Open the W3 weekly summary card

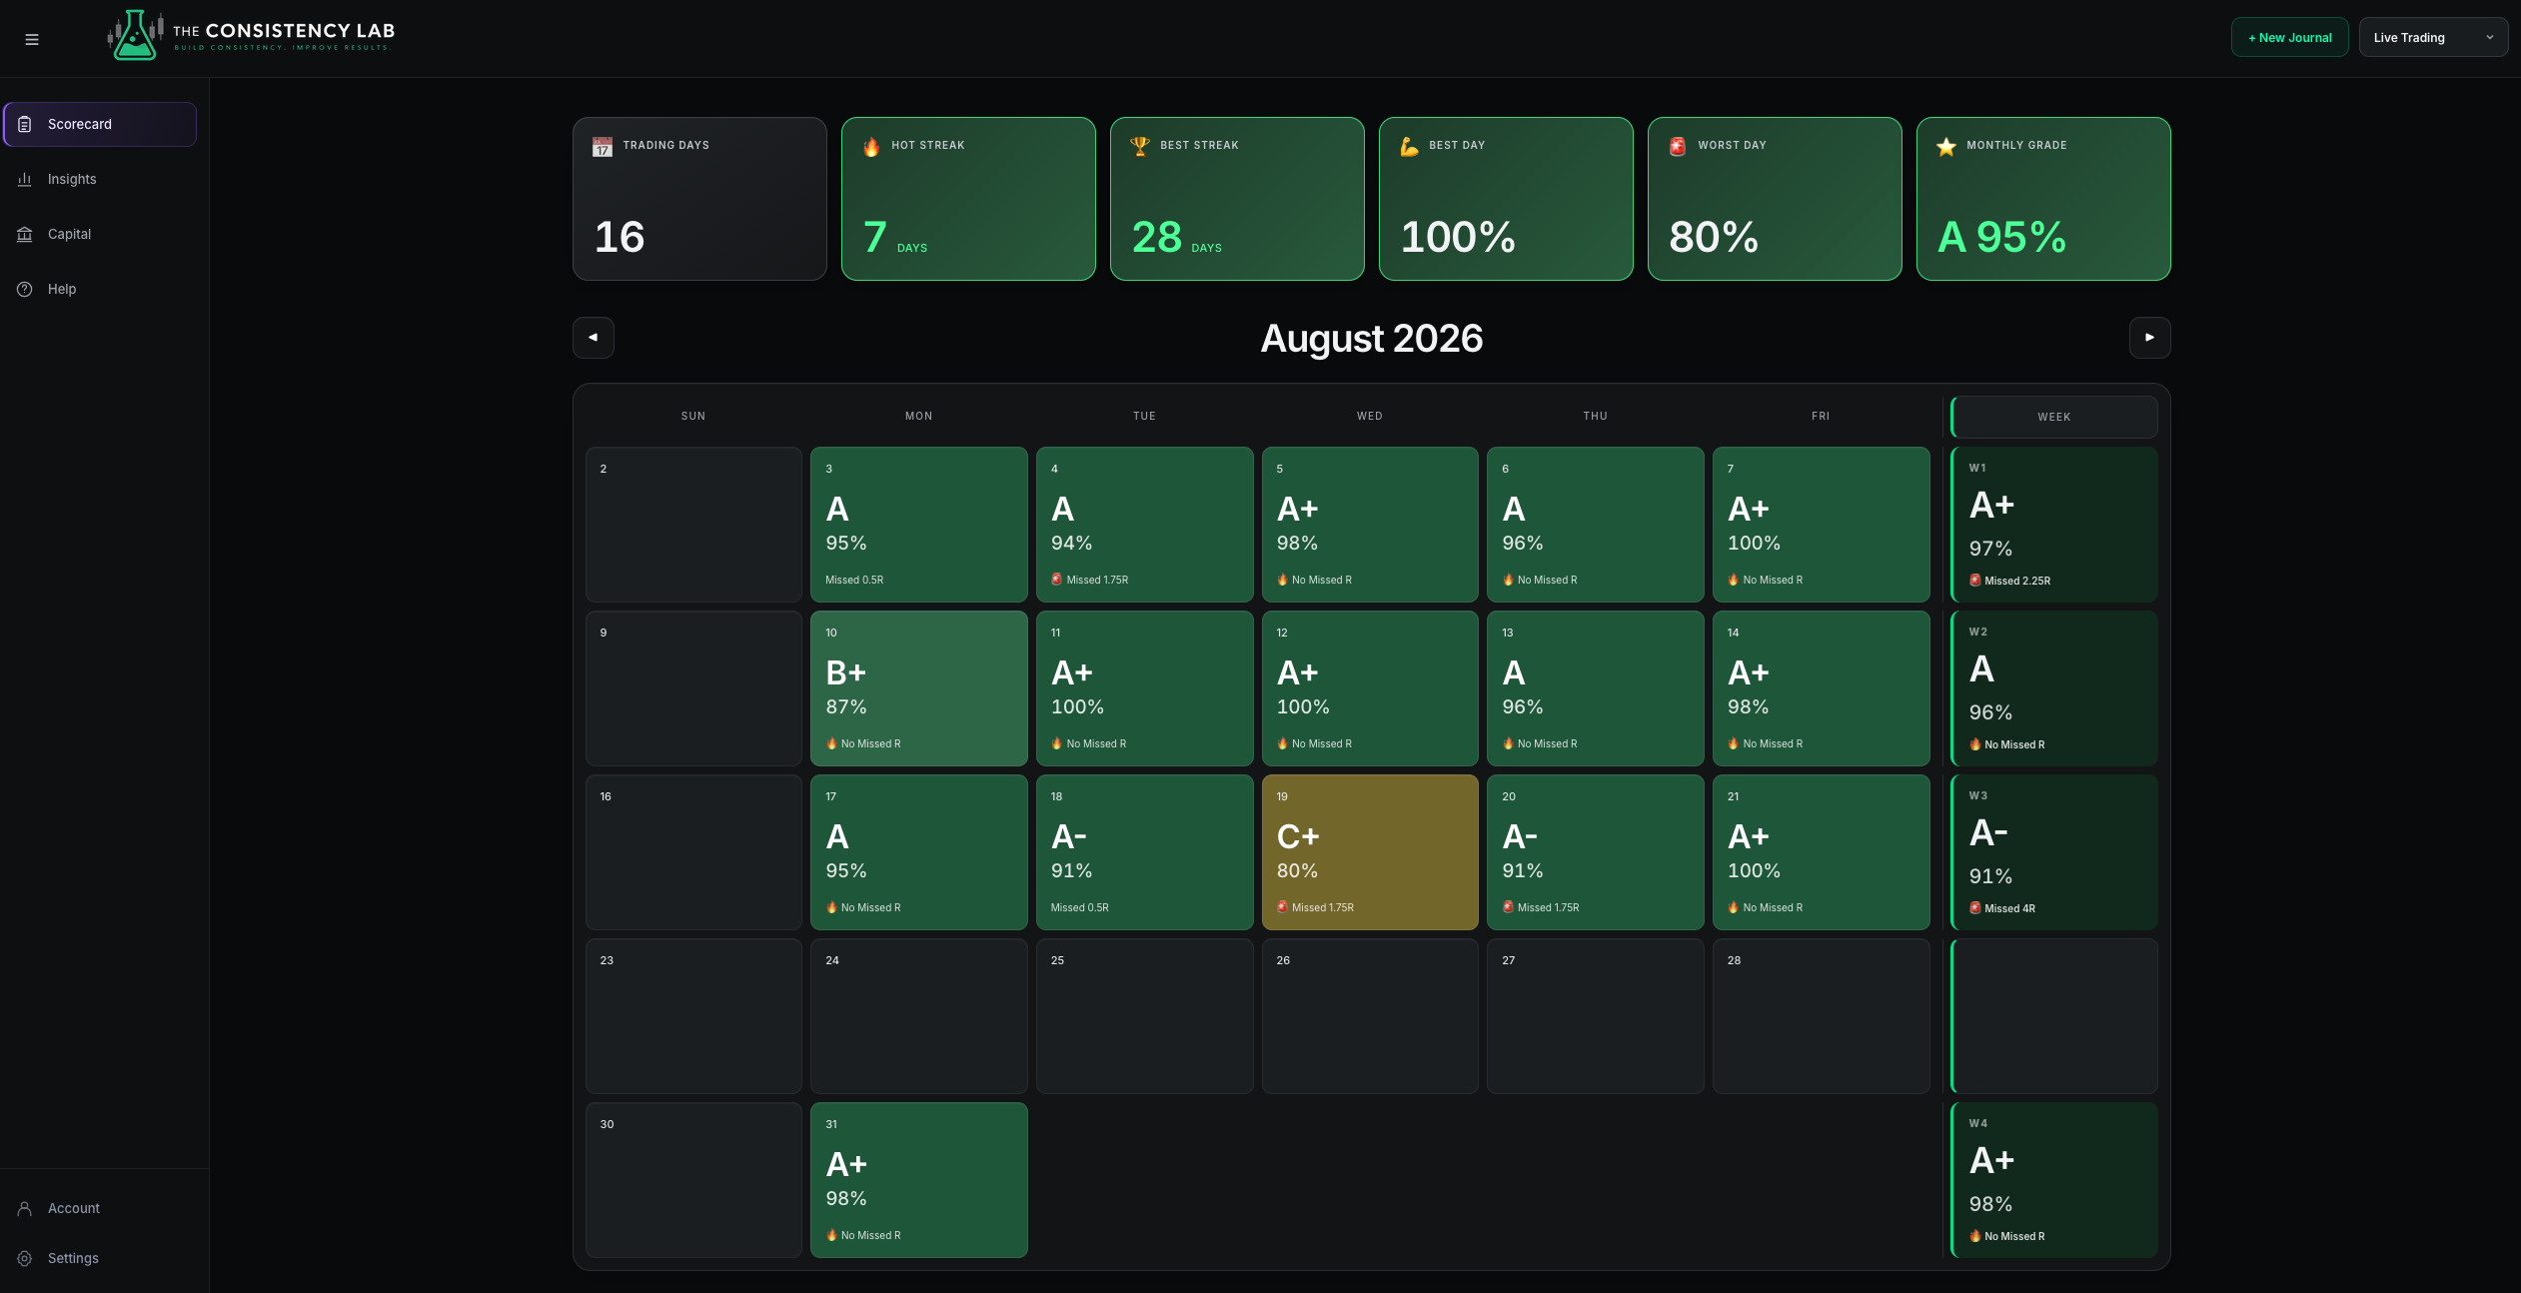click(x=2054, y=852)
